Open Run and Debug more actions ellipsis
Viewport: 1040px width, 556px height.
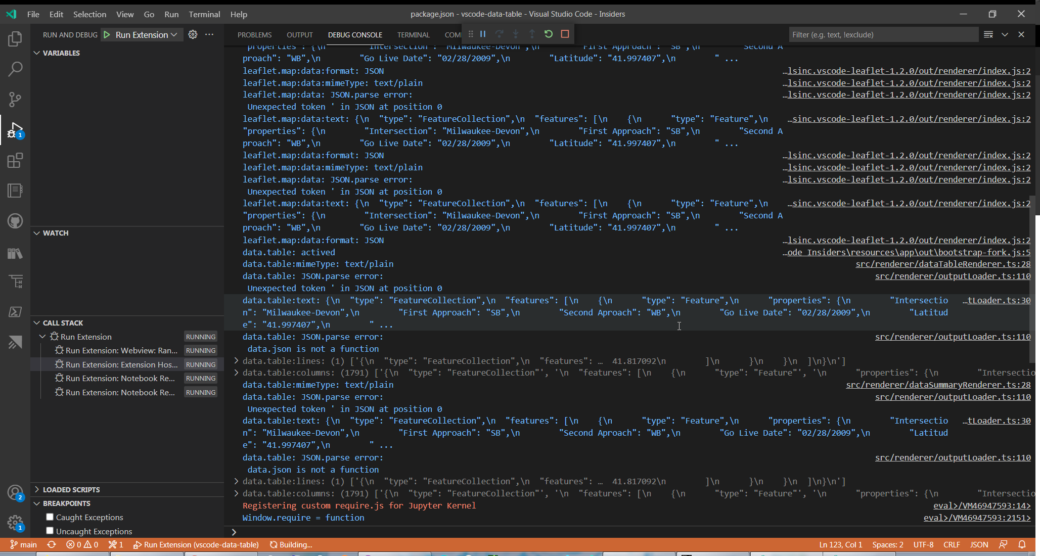209,34
